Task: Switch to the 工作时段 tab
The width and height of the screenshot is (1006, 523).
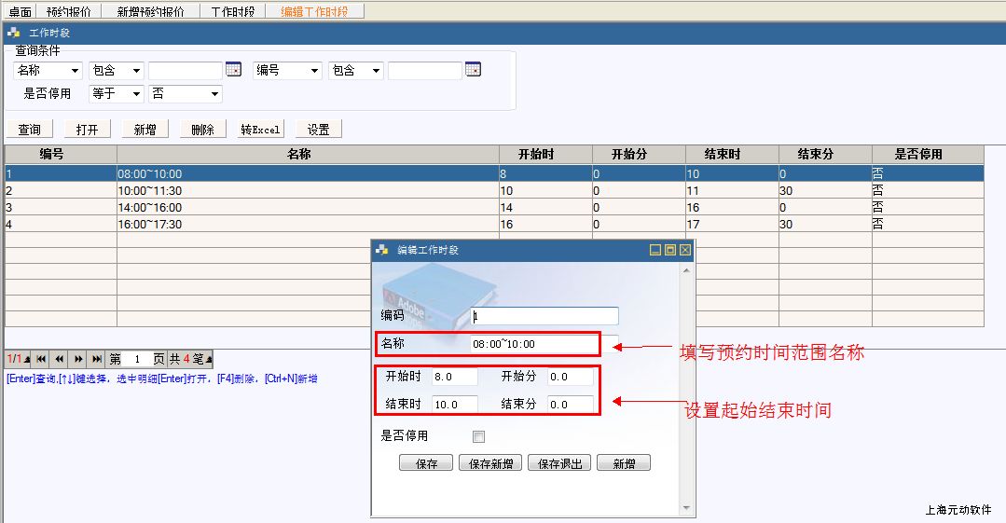Action: (232, 11)
